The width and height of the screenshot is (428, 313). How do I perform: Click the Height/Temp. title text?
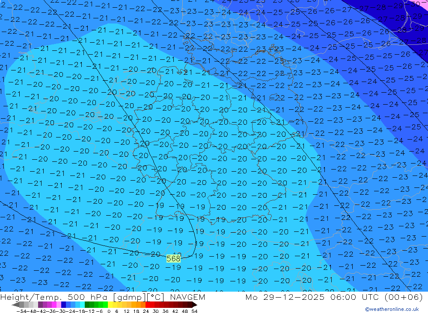pos(30,297)
